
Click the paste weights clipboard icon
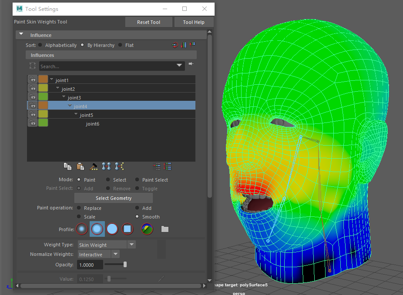point(80,166)
